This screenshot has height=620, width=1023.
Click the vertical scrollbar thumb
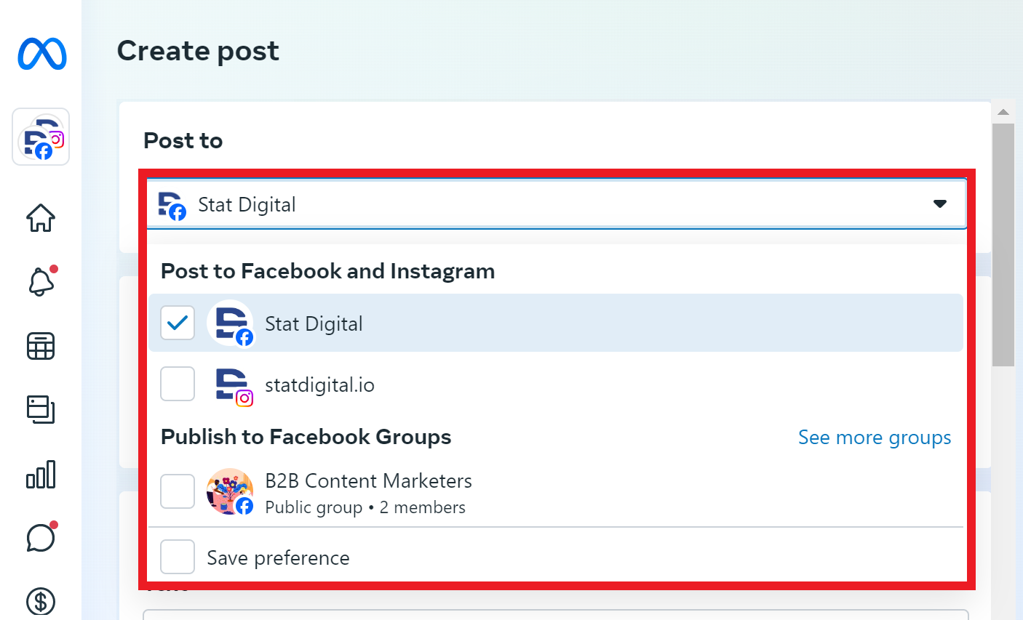pos(1003,245)
